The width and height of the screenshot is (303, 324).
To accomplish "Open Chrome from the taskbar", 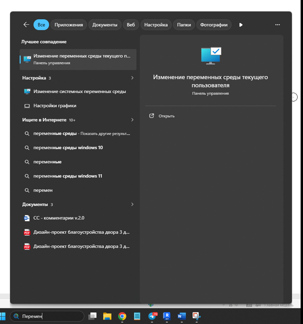I will 122,316.
